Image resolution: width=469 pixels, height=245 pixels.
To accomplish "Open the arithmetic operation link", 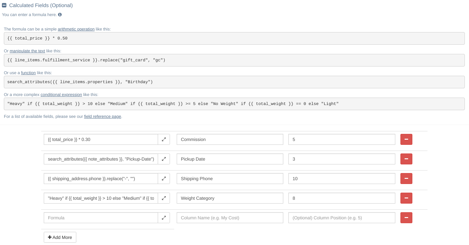I will [76, 29].
